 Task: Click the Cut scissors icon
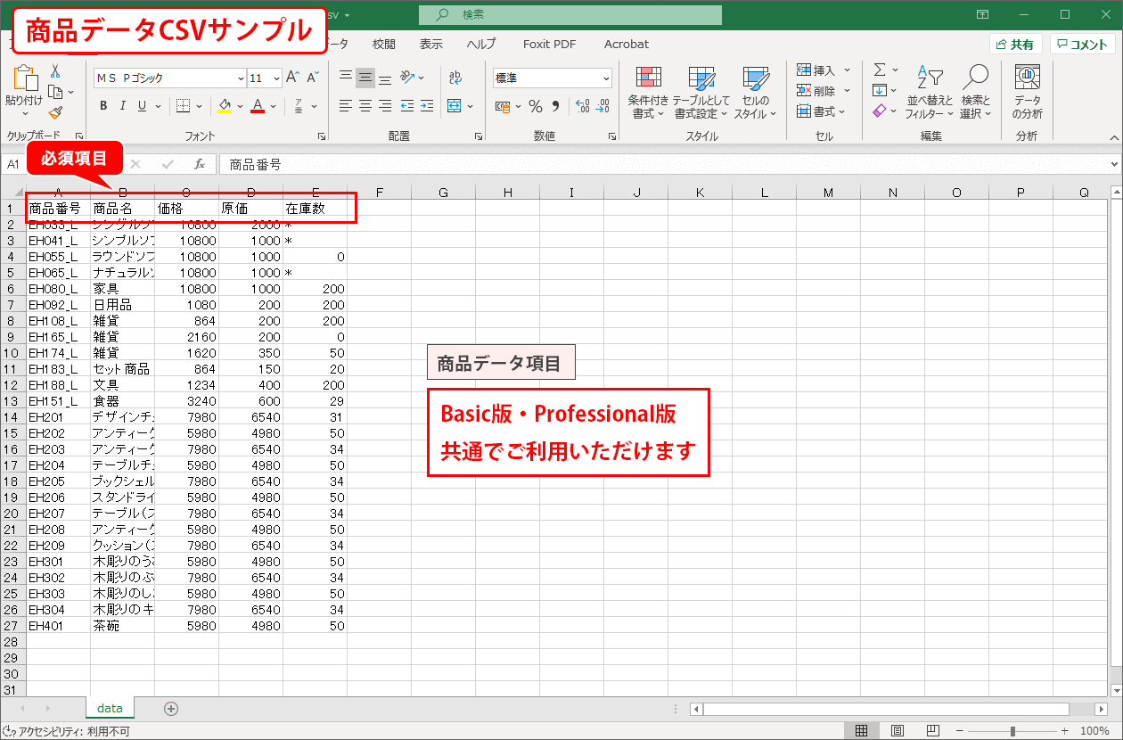click(55, 71)
